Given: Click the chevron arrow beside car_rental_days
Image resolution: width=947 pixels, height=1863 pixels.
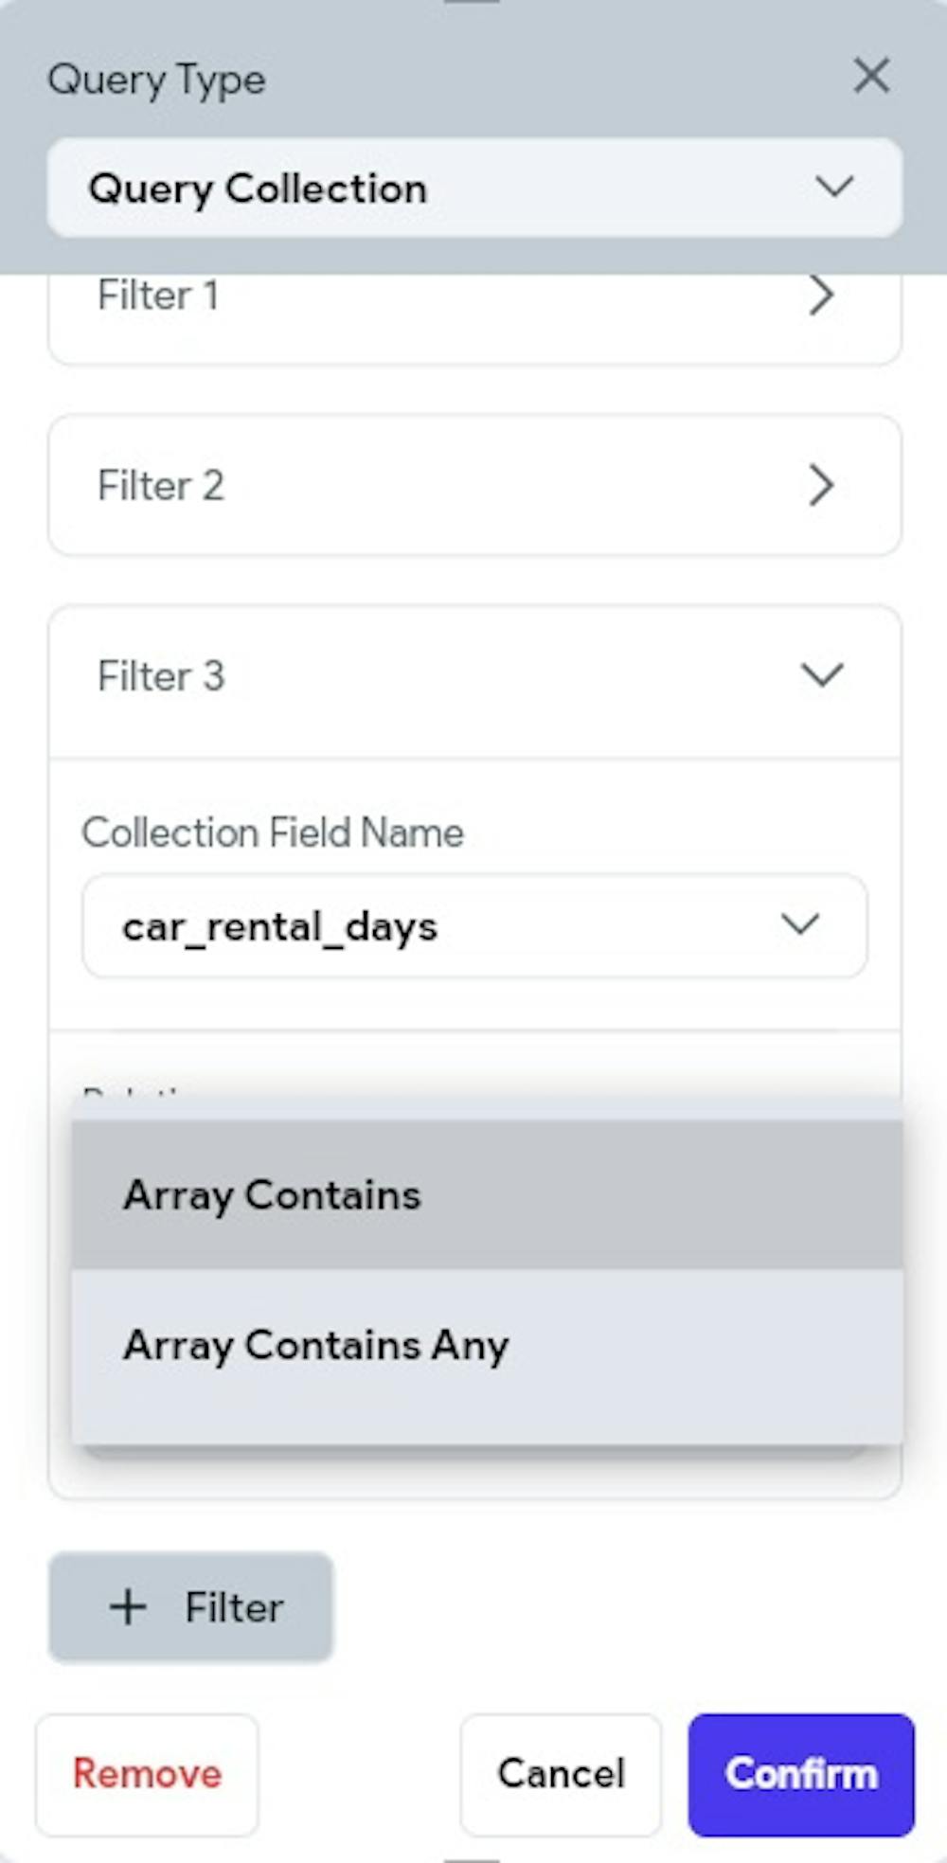Looking at the screenshot, I should [800, 924].
